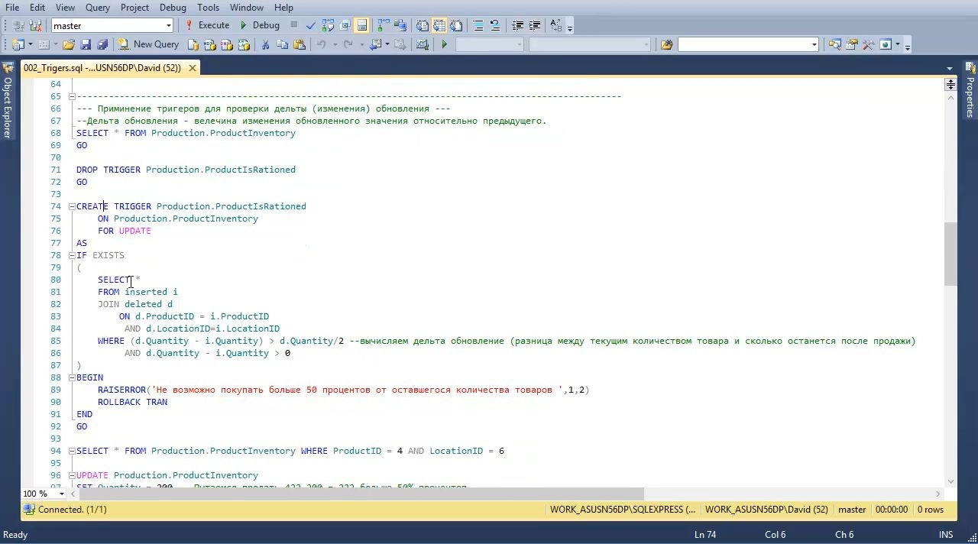Image resolution: width=978 pixels, height=544 pixels.
Task: Open the Window menu
Action: tap(247, 8)
